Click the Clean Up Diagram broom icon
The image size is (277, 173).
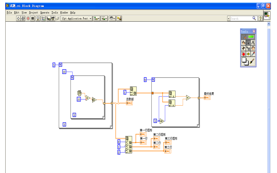click(119, 18)
